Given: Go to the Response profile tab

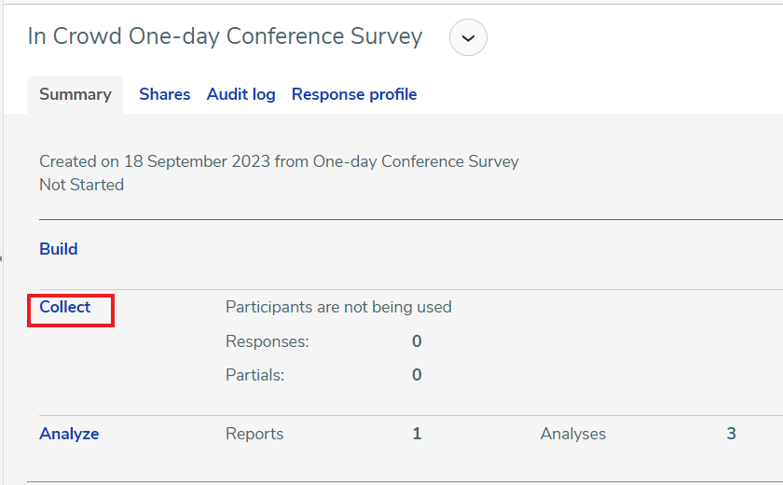Looking at the screenshot, I should pos(354,94).
